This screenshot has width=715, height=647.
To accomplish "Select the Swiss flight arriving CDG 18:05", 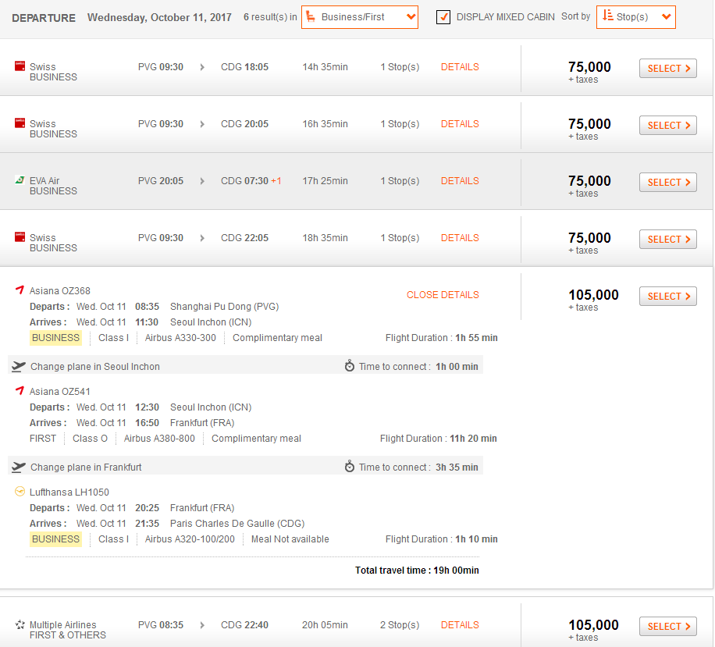I will tap(668, 69).
